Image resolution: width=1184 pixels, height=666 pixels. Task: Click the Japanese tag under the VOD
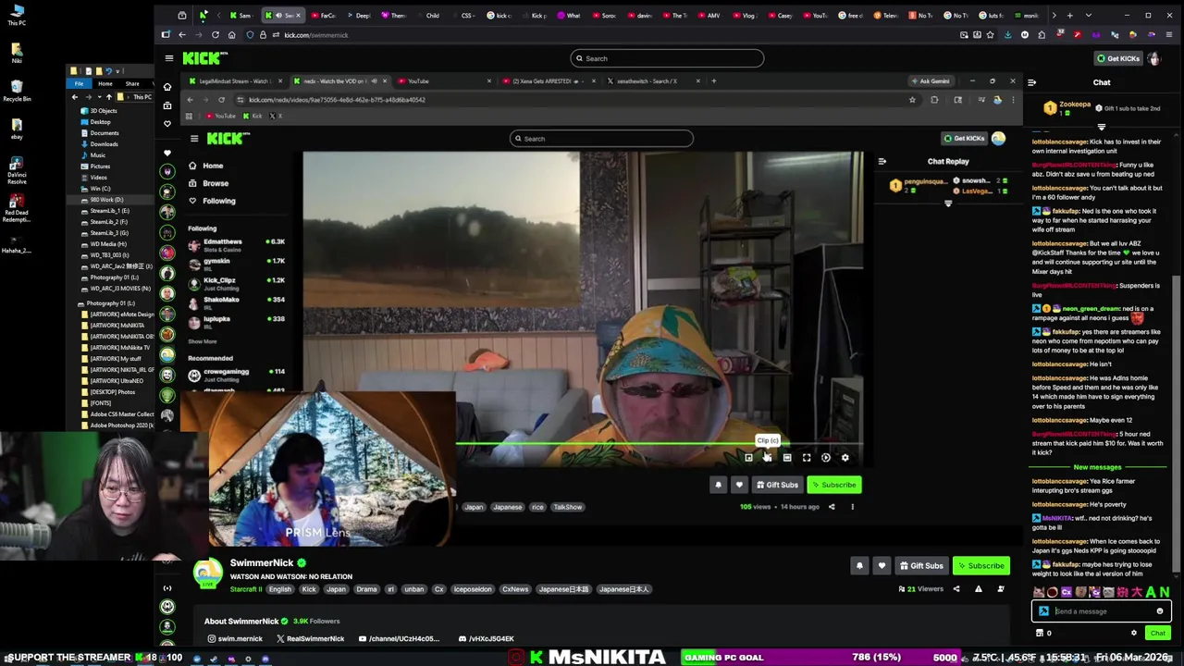pyautogui.click(x=507, y=507)
